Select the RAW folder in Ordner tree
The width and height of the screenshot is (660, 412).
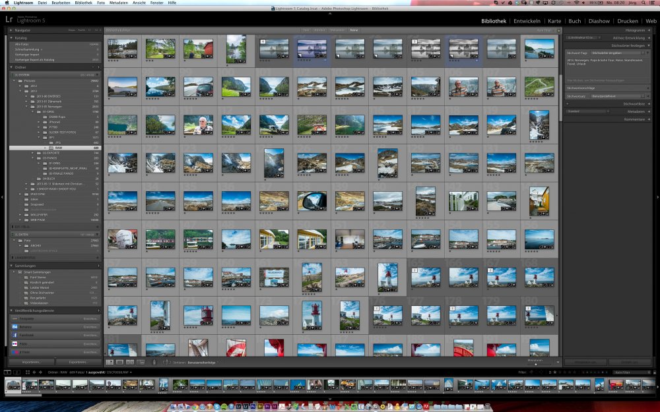click(57, 148)
